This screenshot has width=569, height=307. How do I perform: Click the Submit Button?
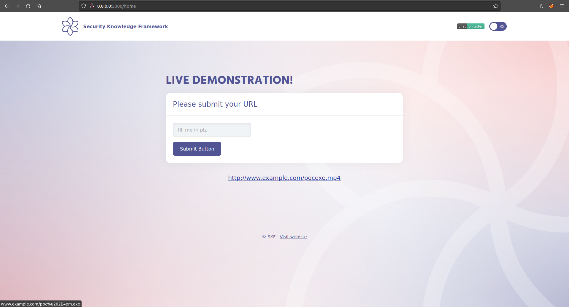(x=197, y=149)
